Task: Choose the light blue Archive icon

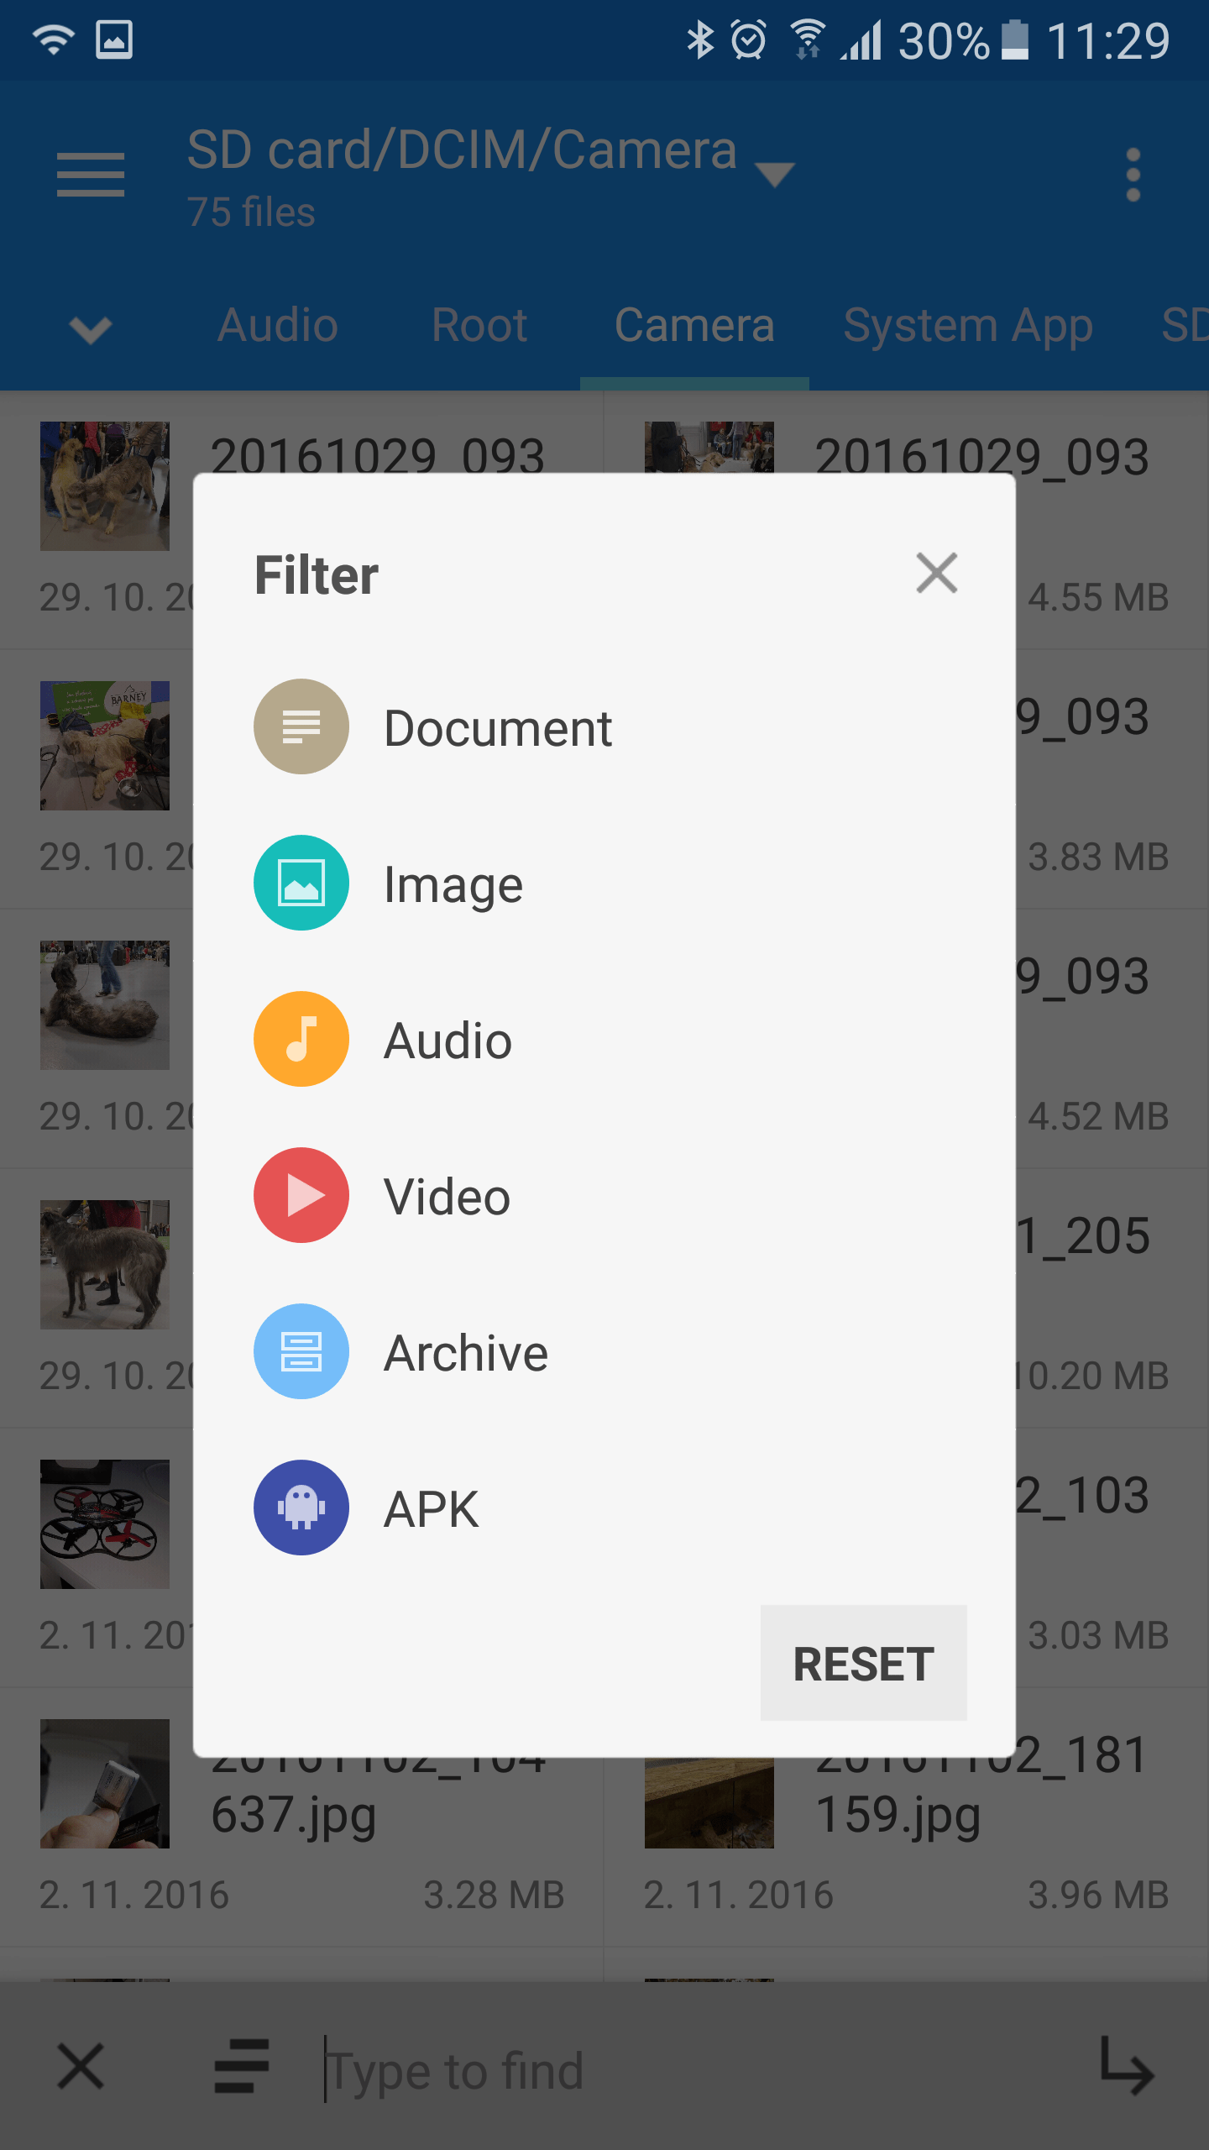Action: pos(301,1351)
